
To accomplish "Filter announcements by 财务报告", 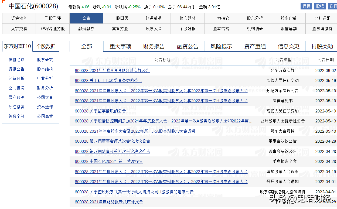I will (154, 46).
